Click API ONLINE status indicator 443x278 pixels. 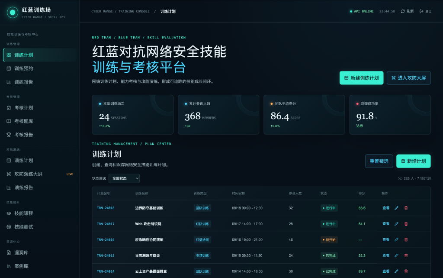tap(362, 11)
